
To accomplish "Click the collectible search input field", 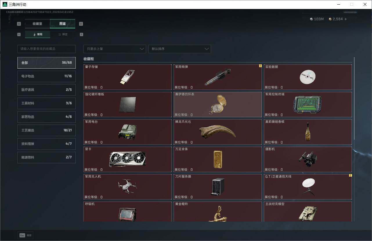I will (x=46, y=49).
